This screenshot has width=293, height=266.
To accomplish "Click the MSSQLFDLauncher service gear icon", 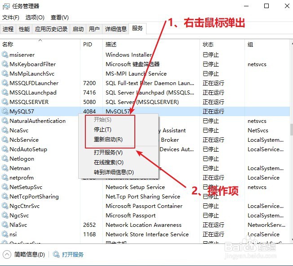I will pos(5,83).
